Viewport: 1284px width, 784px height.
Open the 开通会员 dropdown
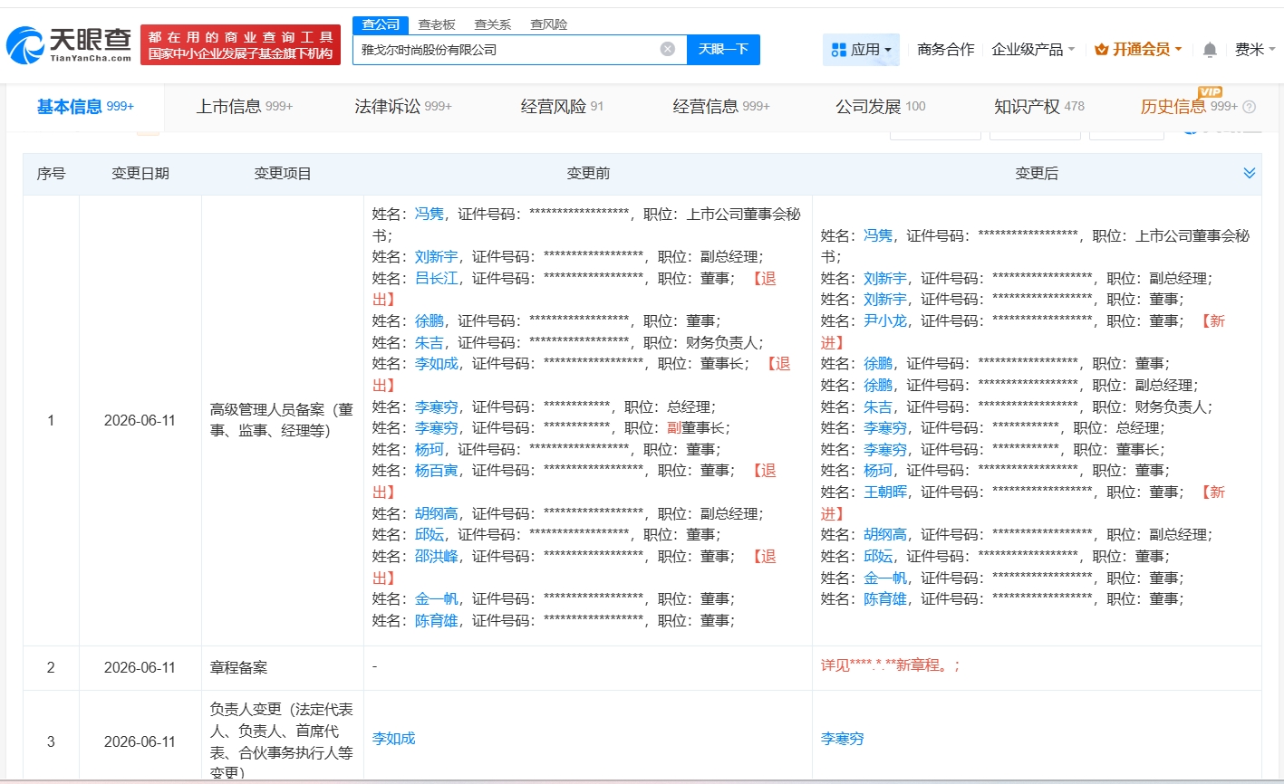(x=1138, y=50)
